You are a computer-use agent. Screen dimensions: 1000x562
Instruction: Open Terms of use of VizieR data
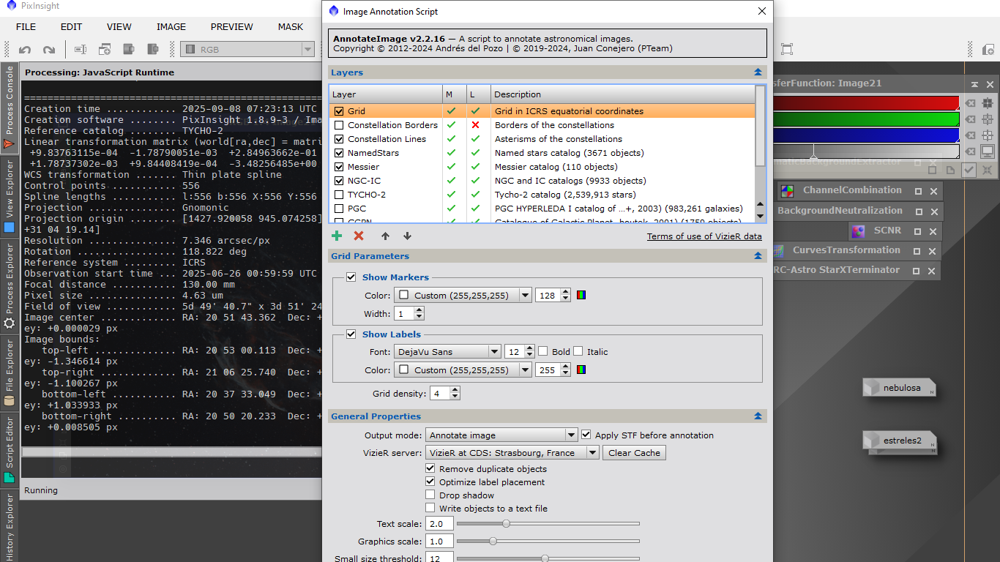click(704, 236)
